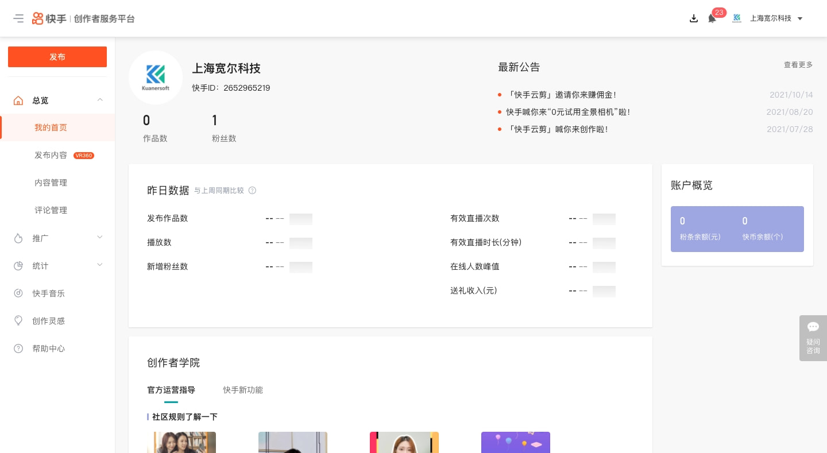Click 粉丝数 count of 1
The width and height of the screenshot is (827, 453).
pyautogui.click(x=215, y=120)
